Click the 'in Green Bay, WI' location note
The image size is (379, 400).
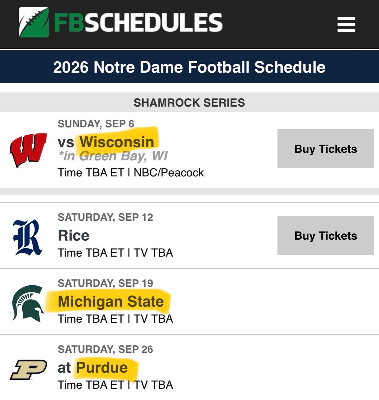pos(113,156)
